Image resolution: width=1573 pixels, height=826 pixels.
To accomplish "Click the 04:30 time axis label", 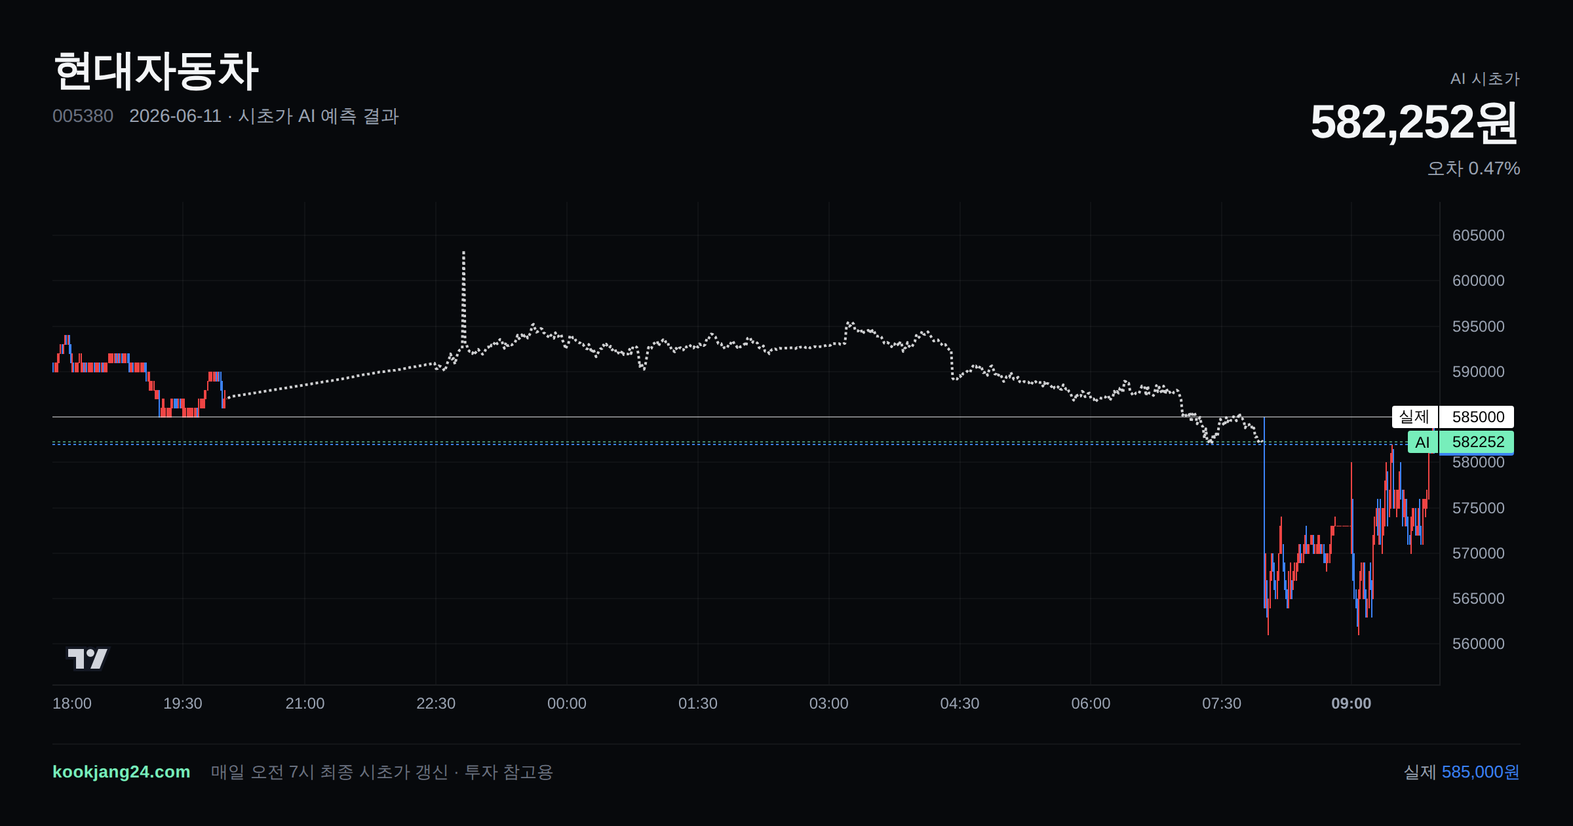I will pos(960,703).
